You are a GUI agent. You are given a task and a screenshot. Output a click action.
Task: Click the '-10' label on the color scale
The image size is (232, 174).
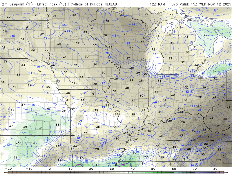tap(29, 169)
